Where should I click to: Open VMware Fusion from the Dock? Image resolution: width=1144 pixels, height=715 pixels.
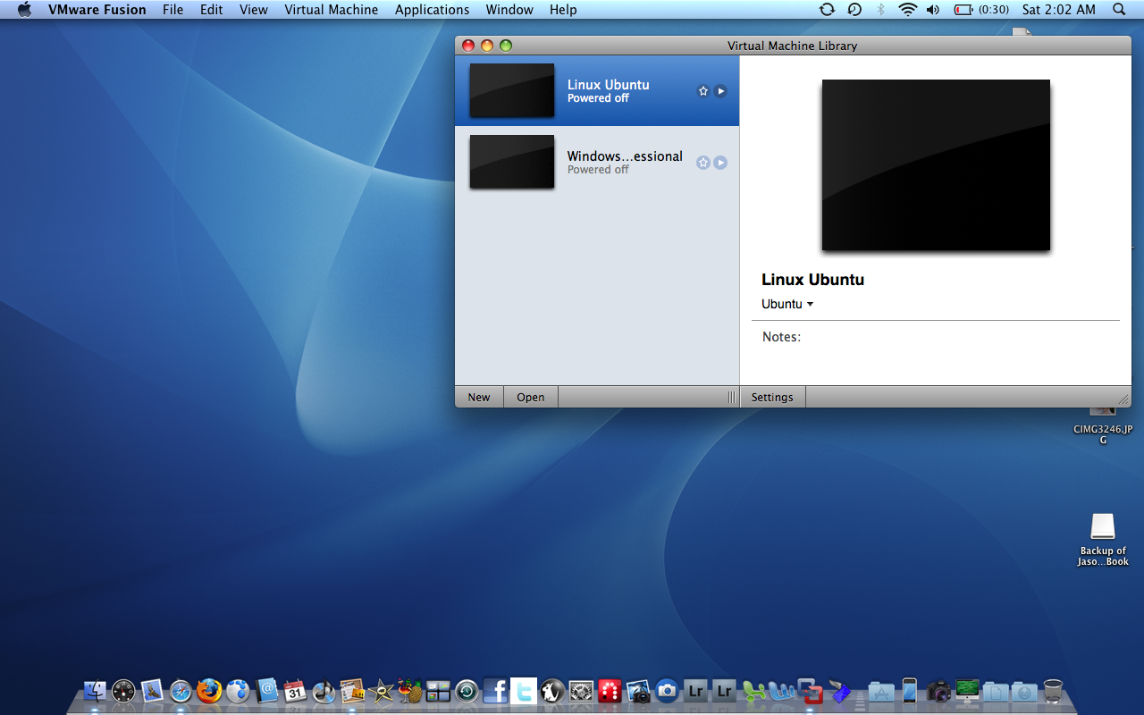tap(810, 691)
